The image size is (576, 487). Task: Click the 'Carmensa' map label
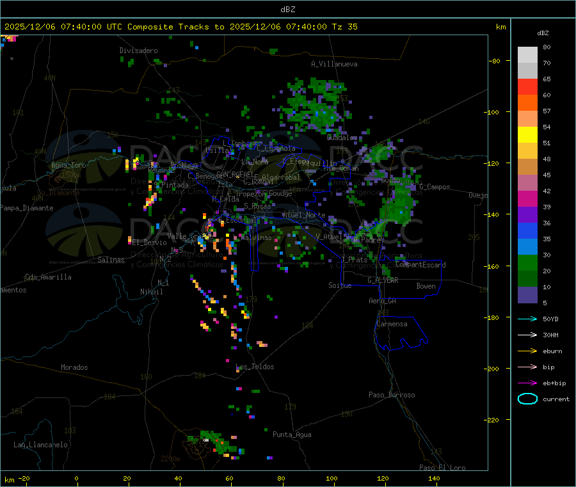coord(392,324)
